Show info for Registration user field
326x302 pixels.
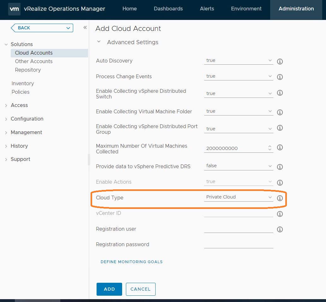pos(280,229)
